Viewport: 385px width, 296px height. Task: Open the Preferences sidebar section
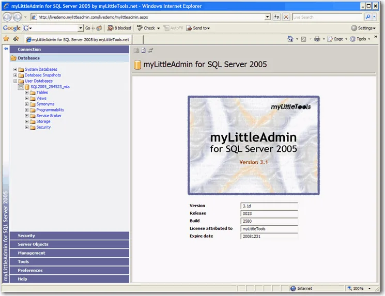click(x=69, y=271)
